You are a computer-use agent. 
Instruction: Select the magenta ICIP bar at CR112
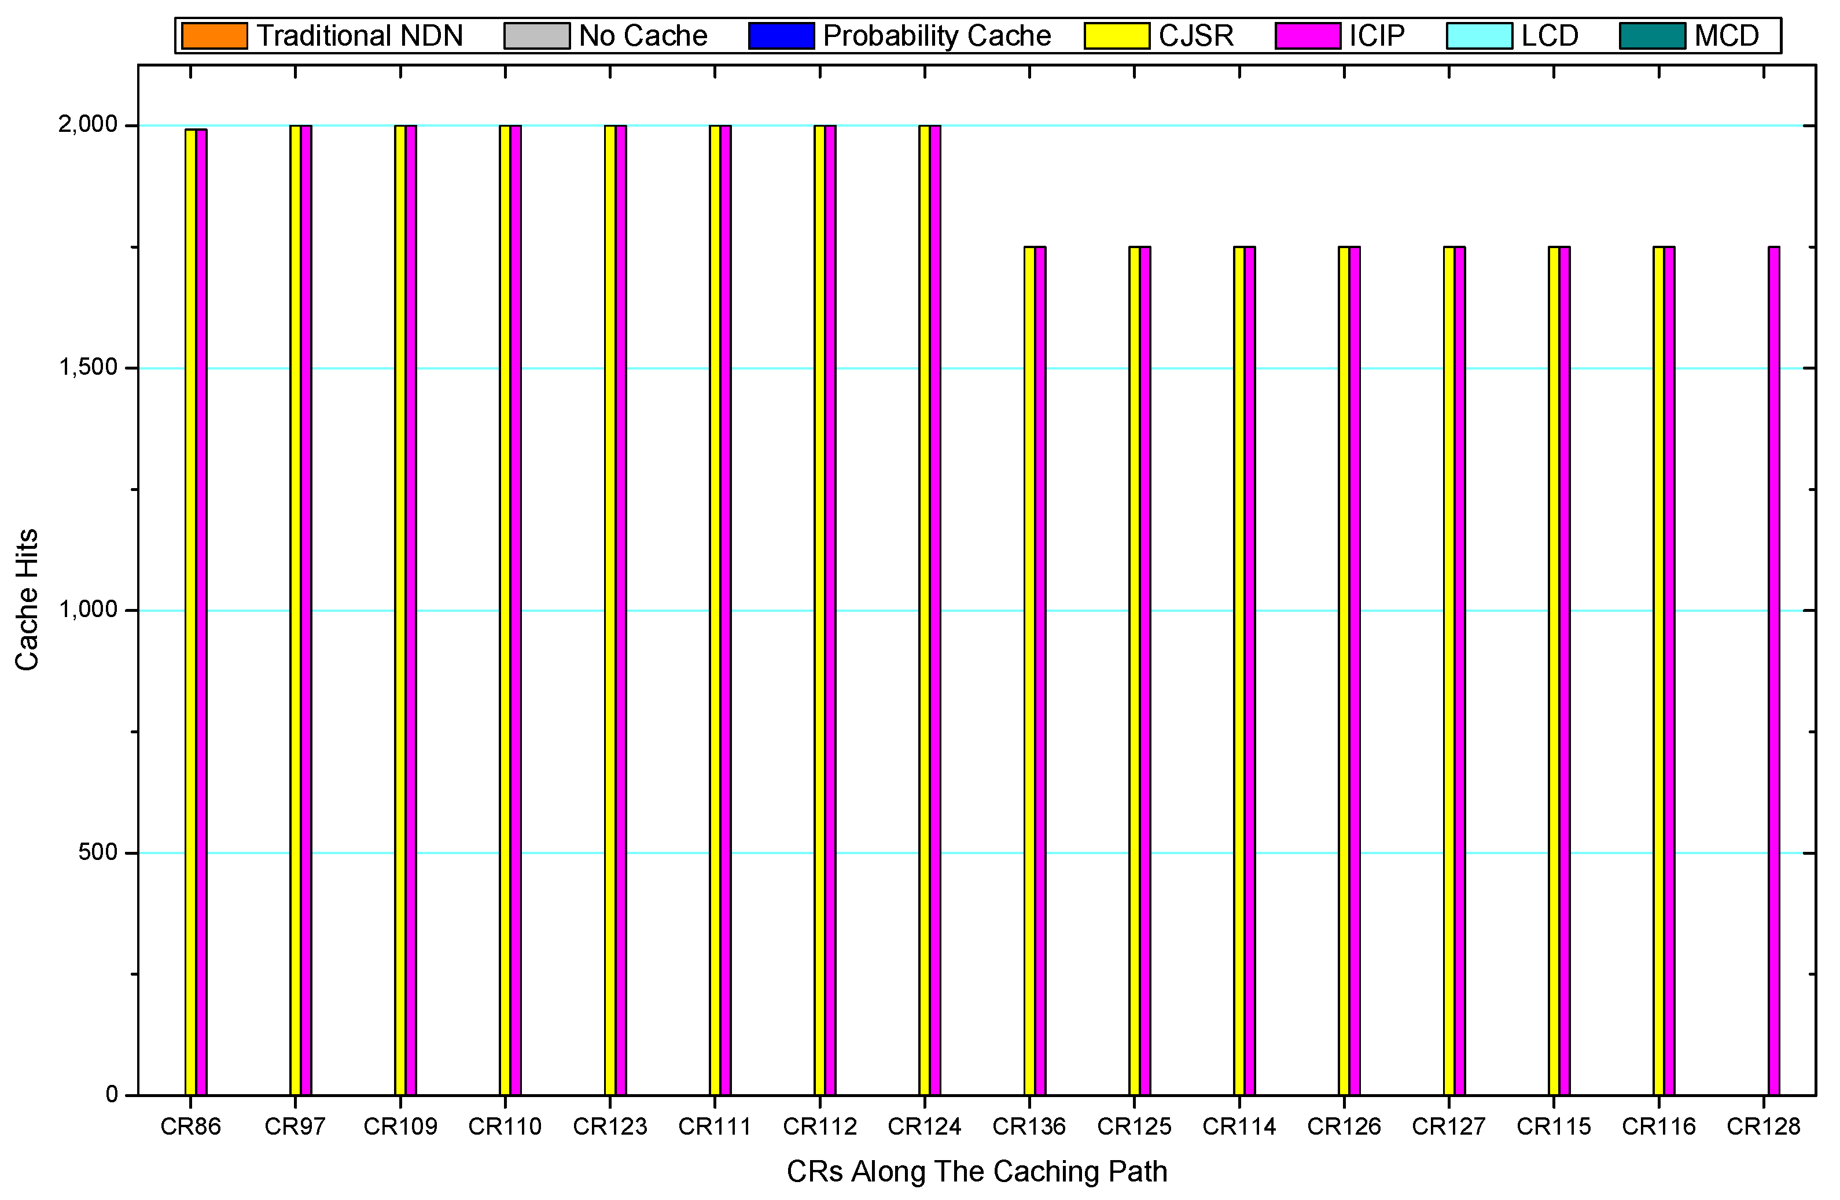(830, 610)
